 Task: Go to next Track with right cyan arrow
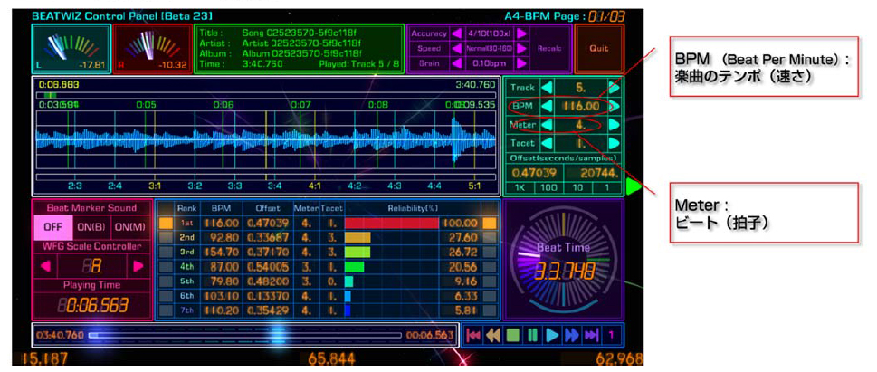click(x=615, y=87)
